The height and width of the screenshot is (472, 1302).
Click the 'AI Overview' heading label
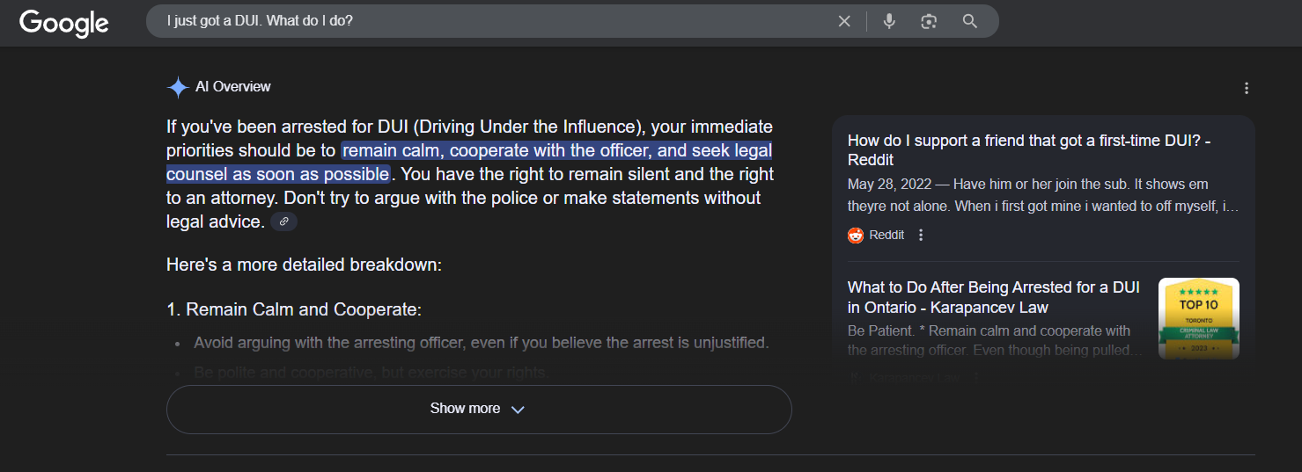233,87
